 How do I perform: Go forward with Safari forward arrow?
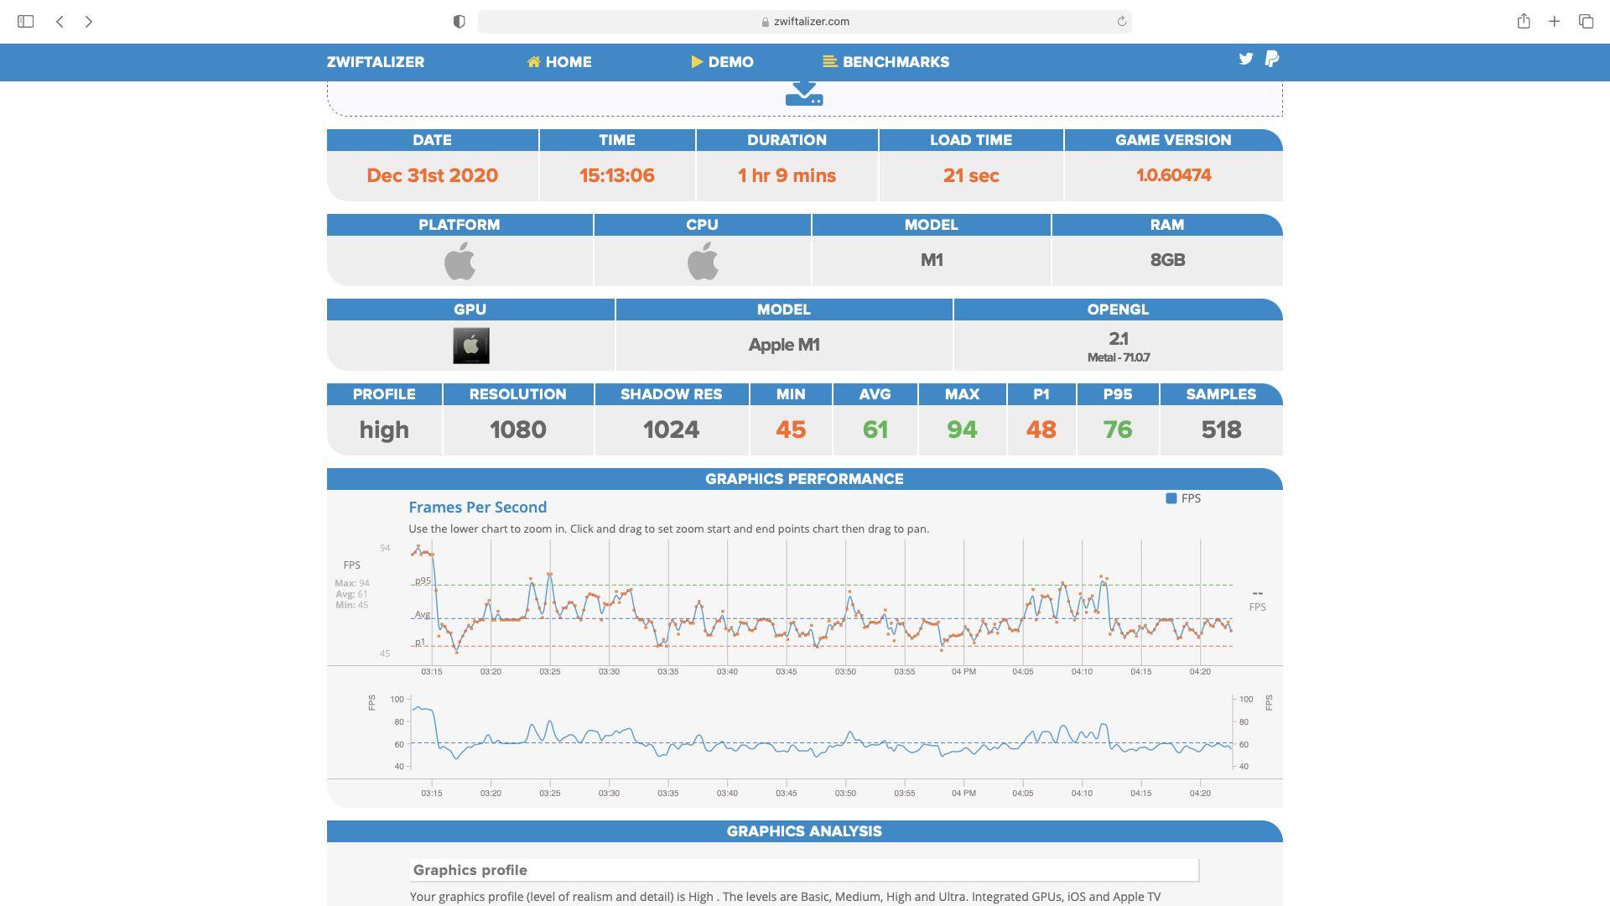tap(89, 22)
